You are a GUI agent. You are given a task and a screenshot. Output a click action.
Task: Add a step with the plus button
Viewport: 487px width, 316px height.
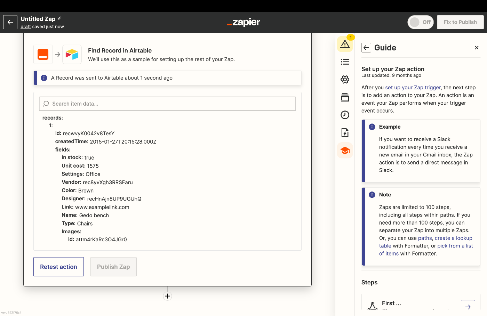[167, 296]
